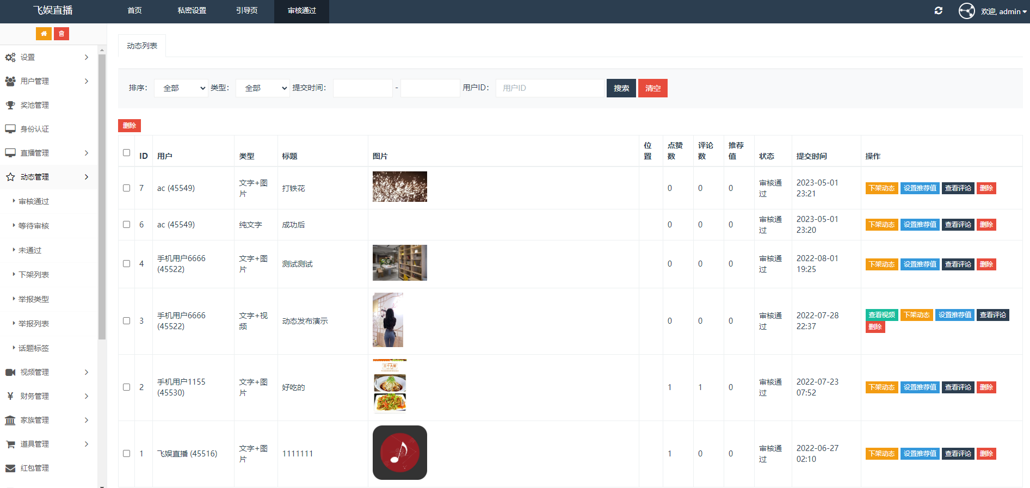The image size is (1030, 488).
Task: Expand the 视频管理 chevron
Action: [87, 372]
